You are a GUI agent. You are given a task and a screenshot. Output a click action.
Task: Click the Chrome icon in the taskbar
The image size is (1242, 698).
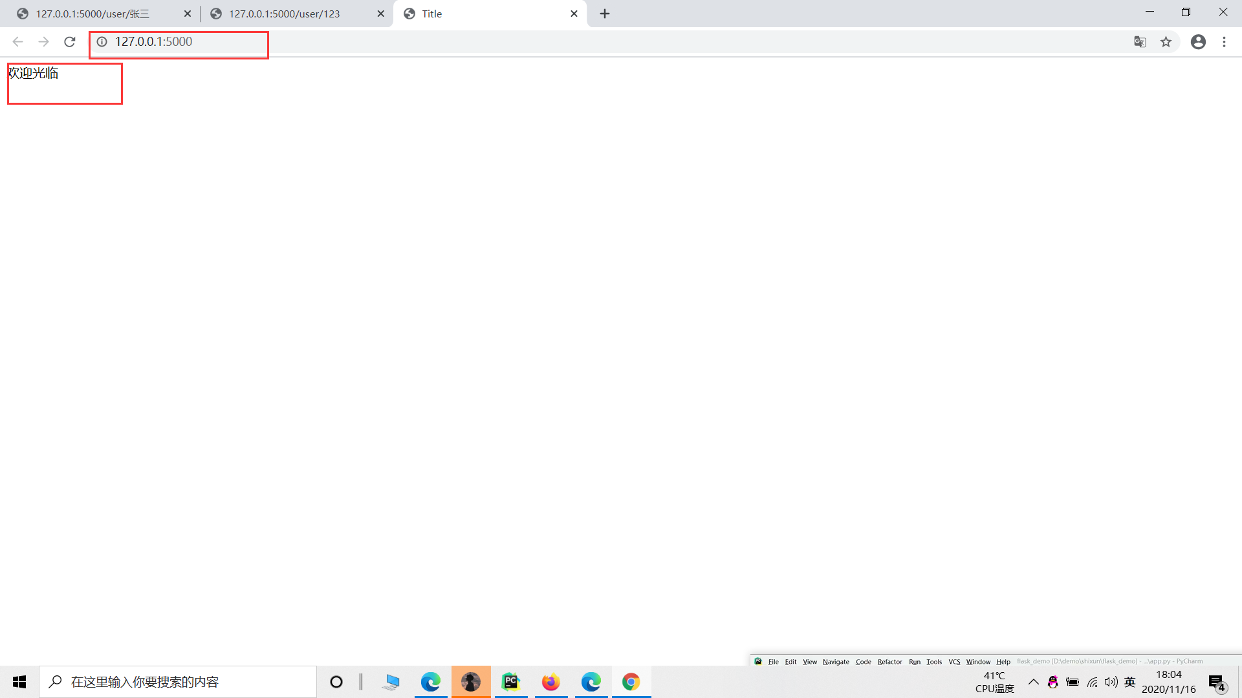tap(631, 682)
